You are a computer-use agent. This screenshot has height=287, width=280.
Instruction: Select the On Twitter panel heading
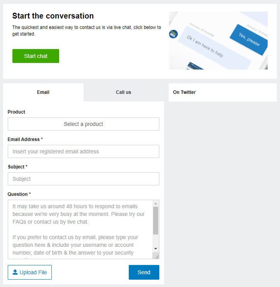pos(184,92)
